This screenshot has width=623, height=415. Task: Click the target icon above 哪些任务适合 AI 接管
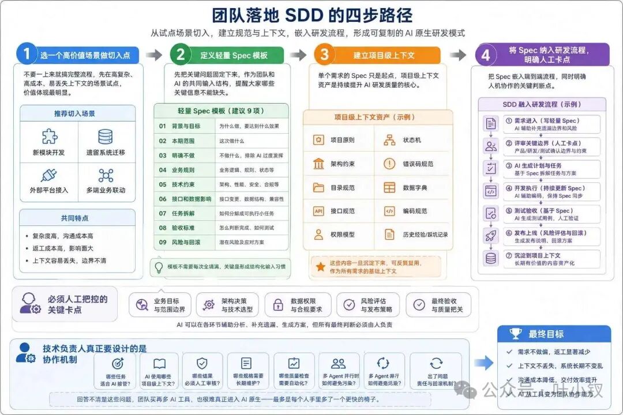pyautogui.click(x=118, y=363)
